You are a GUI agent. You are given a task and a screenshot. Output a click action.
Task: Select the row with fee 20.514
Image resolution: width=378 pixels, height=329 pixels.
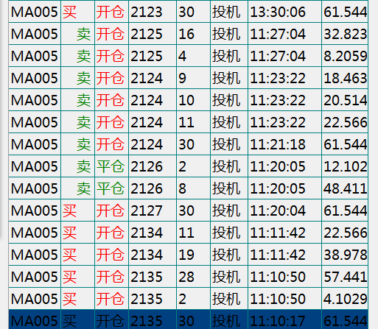point(189,100)
